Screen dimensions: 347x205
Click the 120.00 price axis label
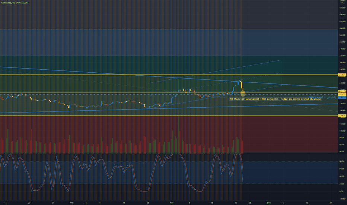pos(342,124)
